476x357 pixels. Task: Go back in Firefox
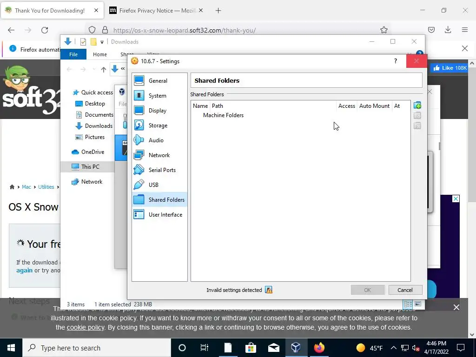pos(11,30)
